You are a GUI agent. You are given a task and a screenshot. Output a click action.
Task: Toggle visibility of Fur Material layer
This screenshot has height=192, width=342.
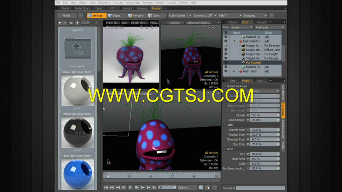(226, 62)
